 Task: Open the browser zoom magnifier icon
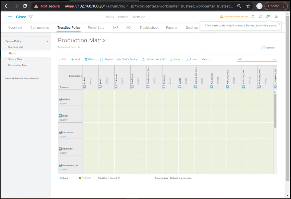(x=239, y=6)
